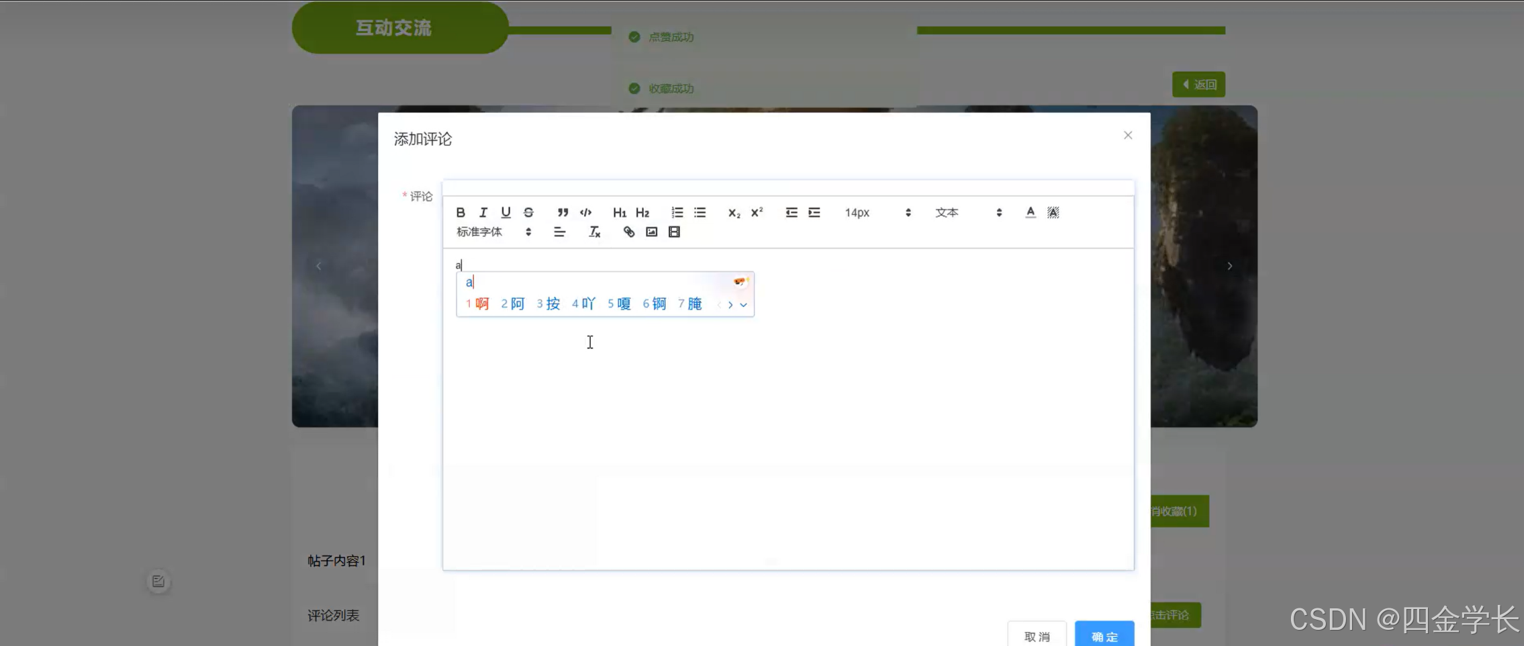Choose IME candidate 1 啊
Image resolution: width=1524 pixels, height=646 pixels.
coord(477,304)
